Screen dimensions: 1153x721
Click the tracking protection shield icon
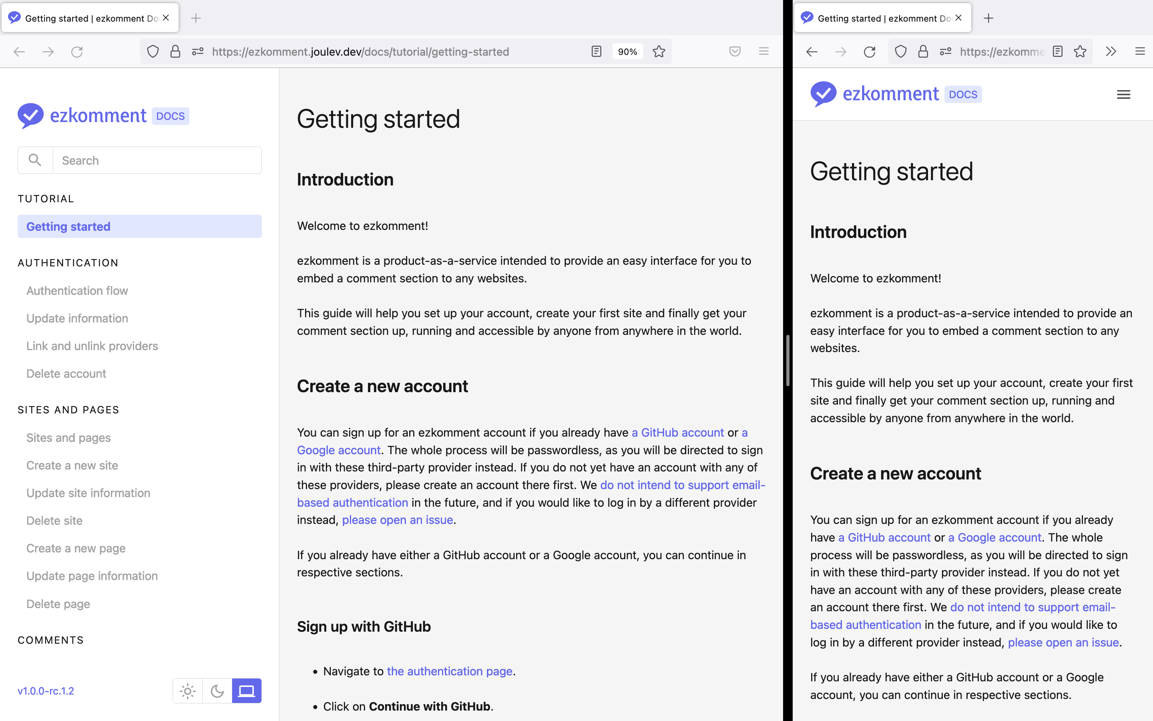(153, 52)
